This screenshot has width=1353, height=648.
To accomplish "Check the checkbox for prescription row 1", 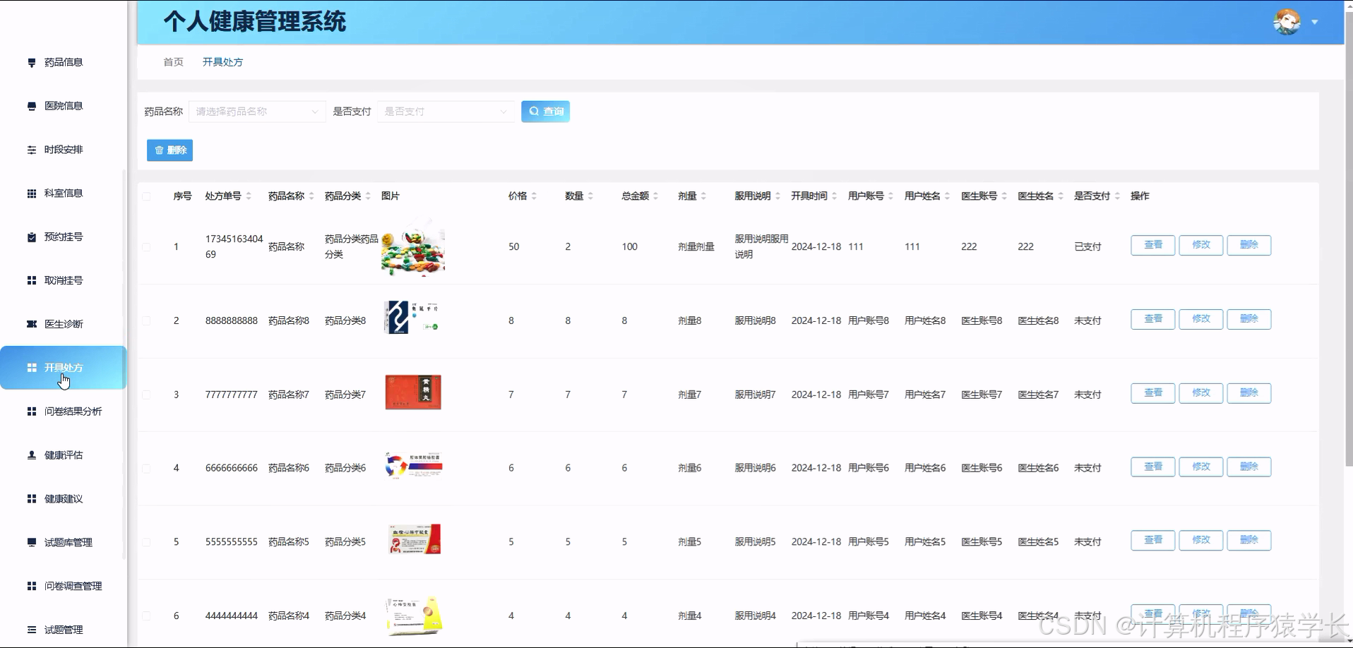I will pos(147,246).
